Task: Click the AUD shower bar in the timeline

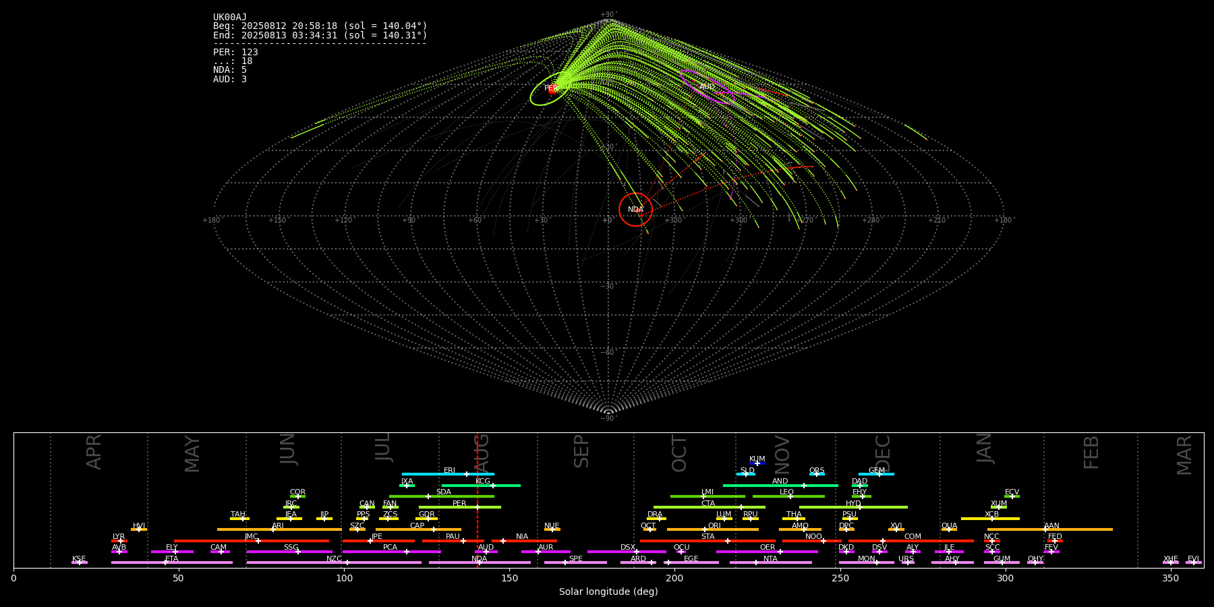Action: [x=486, y=552]
